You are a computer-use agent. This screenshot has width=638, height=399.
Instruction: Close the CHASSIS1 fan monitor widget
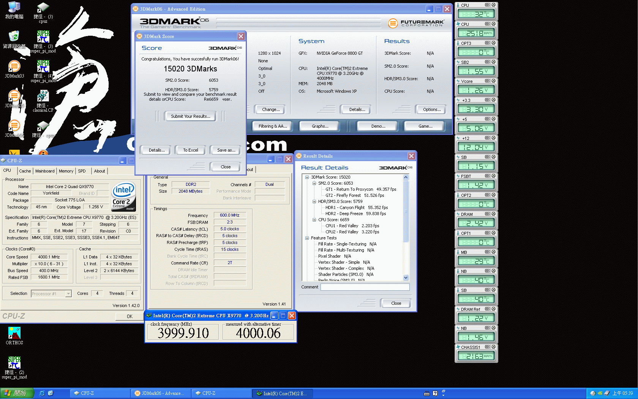click(493, 347)
